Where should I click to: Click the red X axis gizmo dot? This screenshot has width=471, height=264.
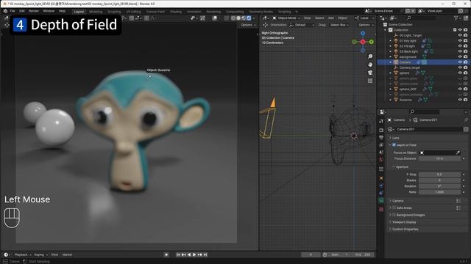(363, 42)
